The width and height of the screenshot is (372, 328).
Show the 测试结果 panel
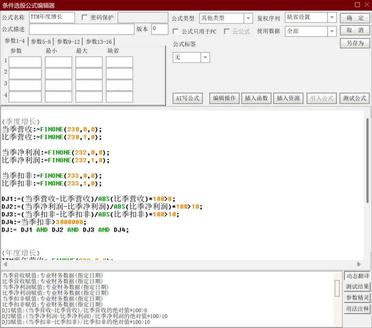pos(357,287)
